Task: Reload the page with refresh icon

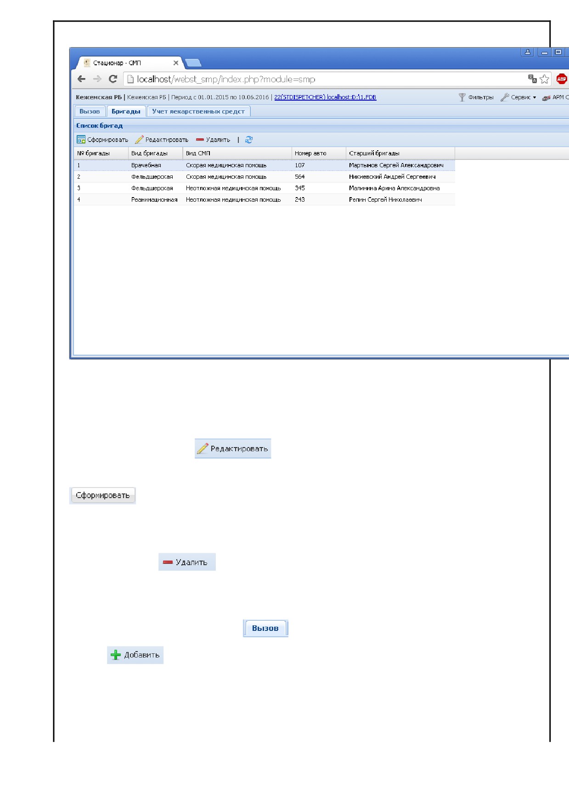Action: point(113,79)
